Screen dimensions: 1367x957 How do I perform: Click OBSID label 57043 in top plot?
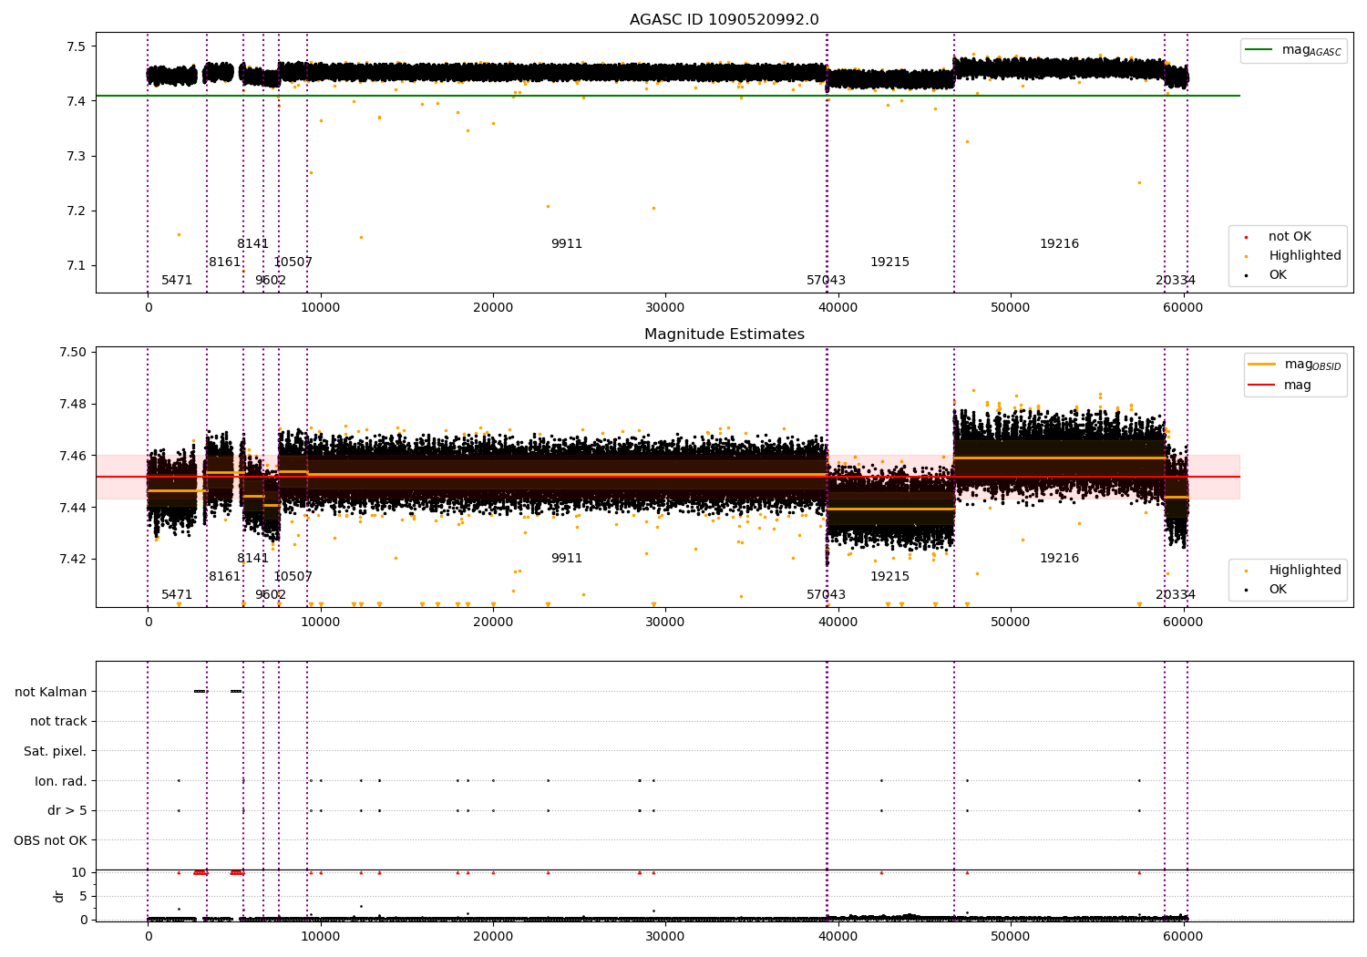tap(826, 281)
